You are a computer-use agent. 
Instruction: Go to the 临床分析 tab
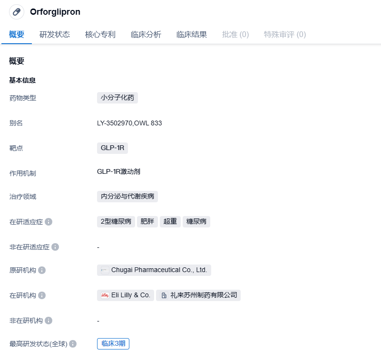(x=146, y=34)
